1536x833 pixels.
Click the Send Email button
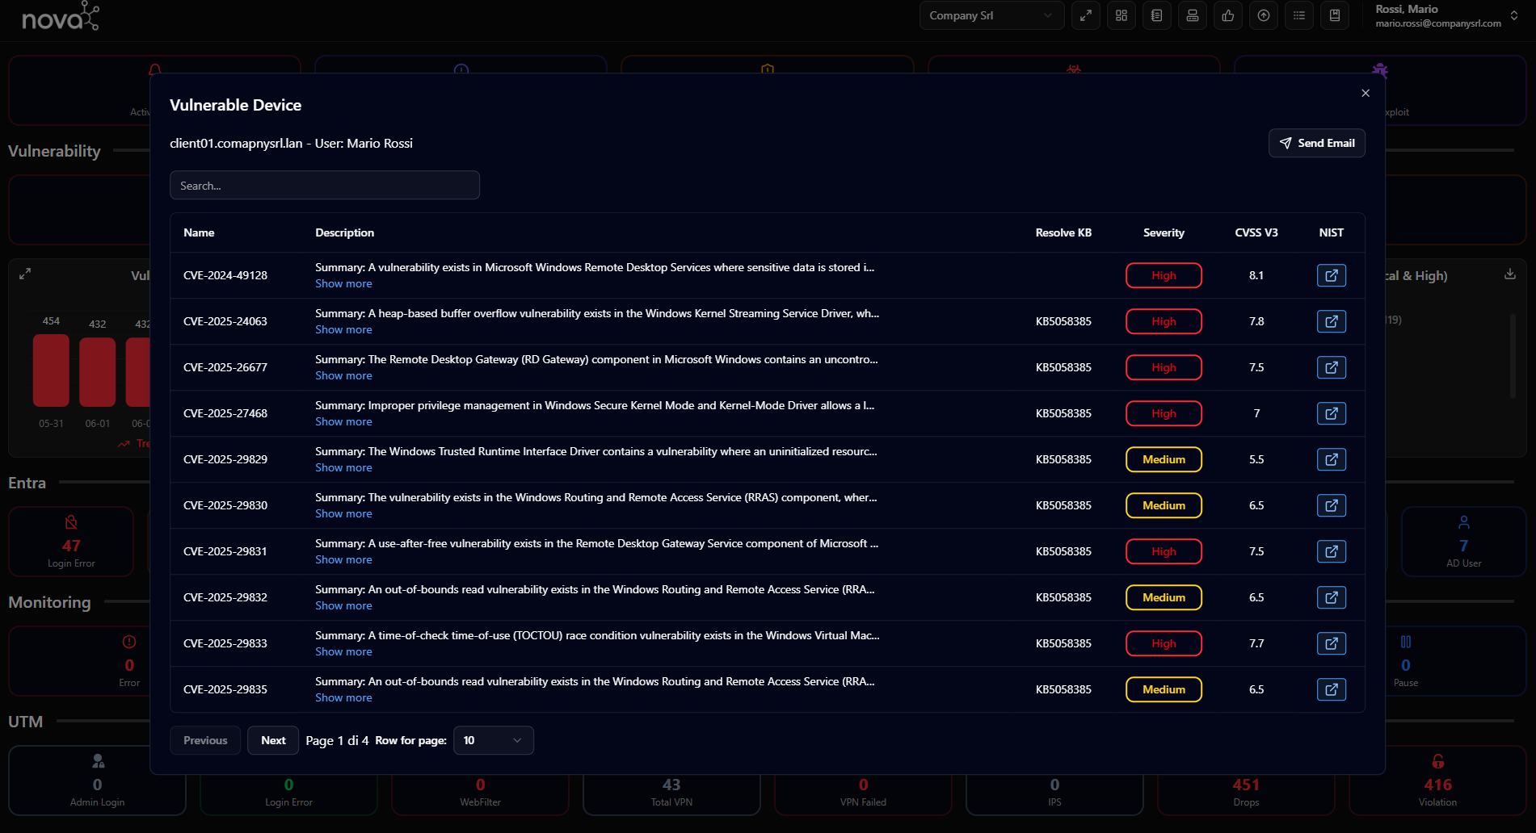pos(1316,143)
